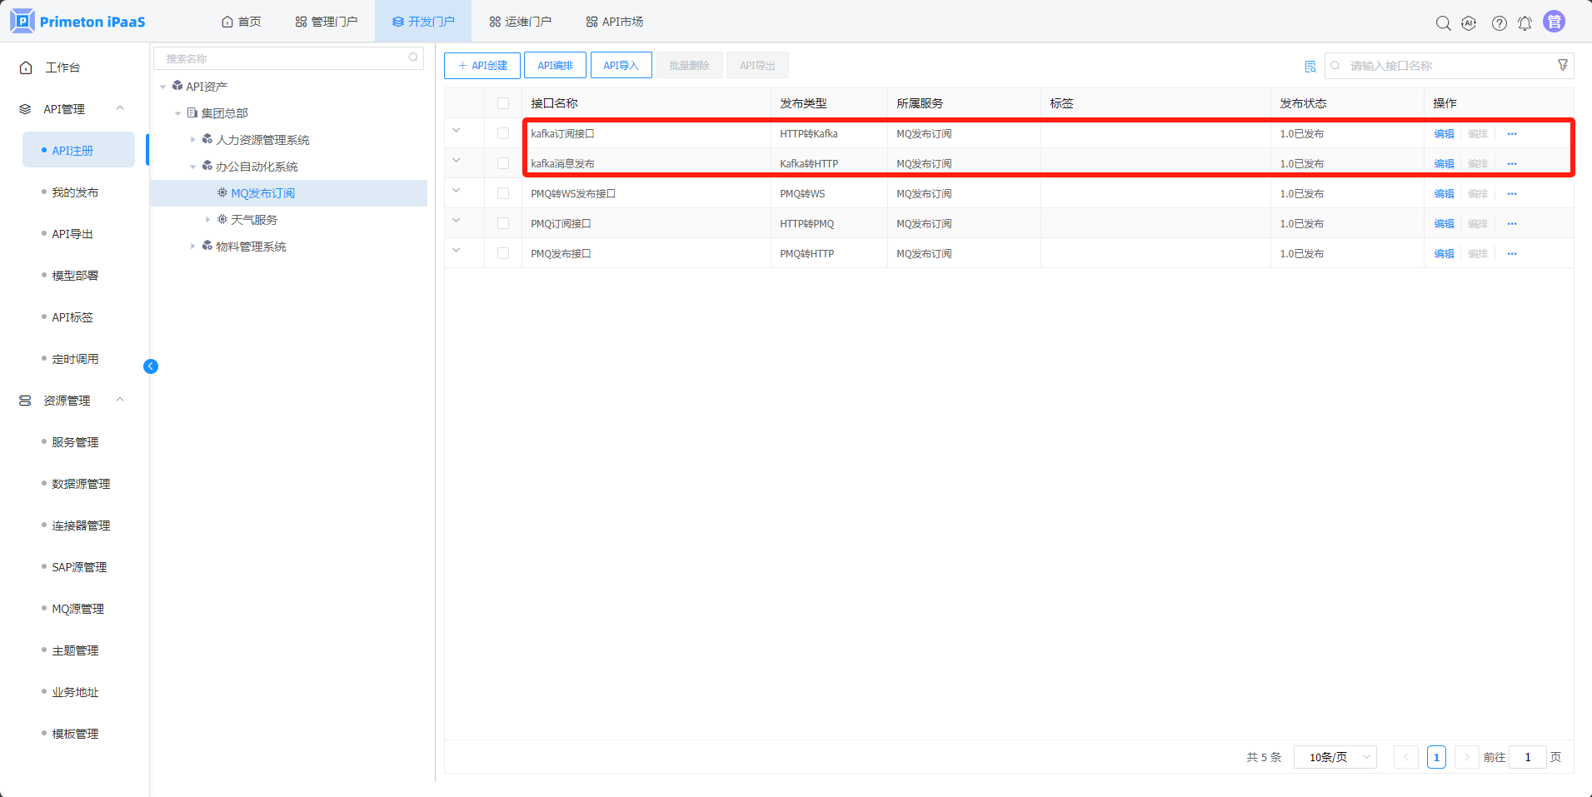1592x797 pixels.
Task: Open the user avatar menu
Action: (x=1554, y=22)
